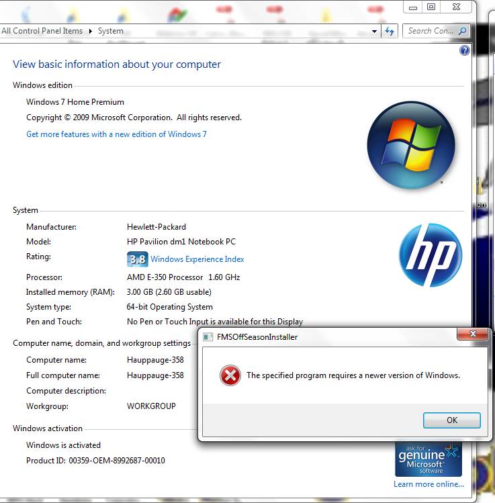495x503 pixels.
Task: Click the 3.8 rating score badge
Action: click(137, 259)
